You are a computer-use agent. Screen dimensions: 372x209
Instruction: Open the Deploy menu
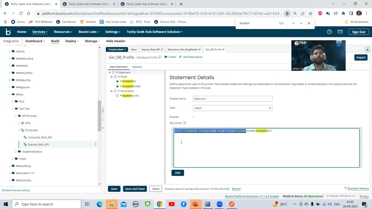[72, 41]
